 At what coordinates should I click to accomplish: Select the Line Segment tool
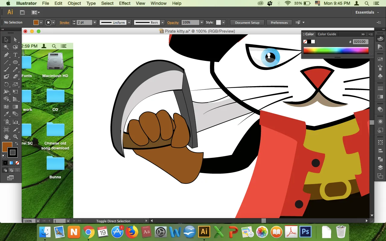(x=6, y=62)
